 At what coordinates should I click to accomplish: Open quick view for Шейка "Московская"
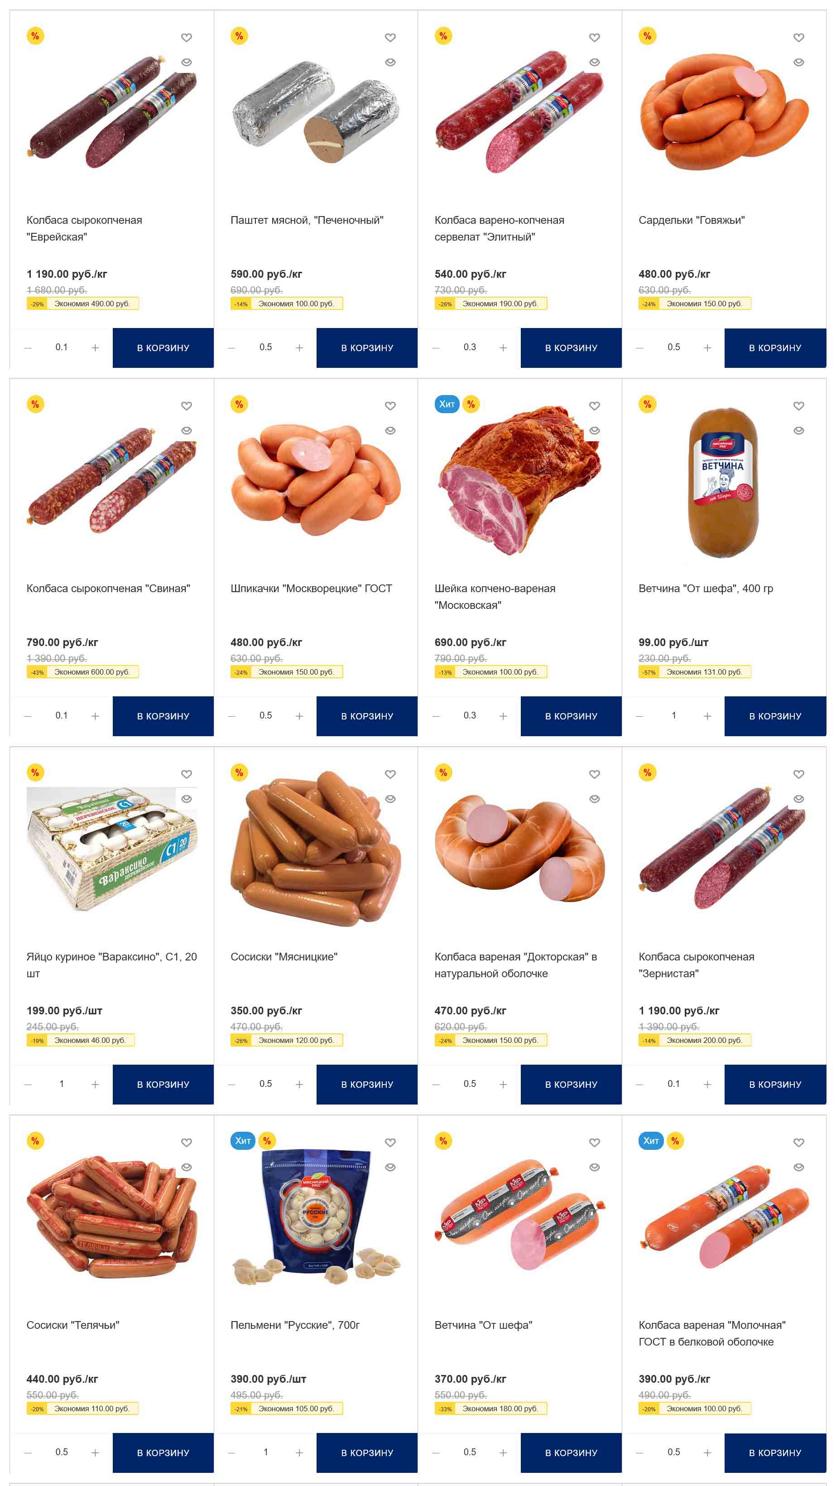[595, 430]
